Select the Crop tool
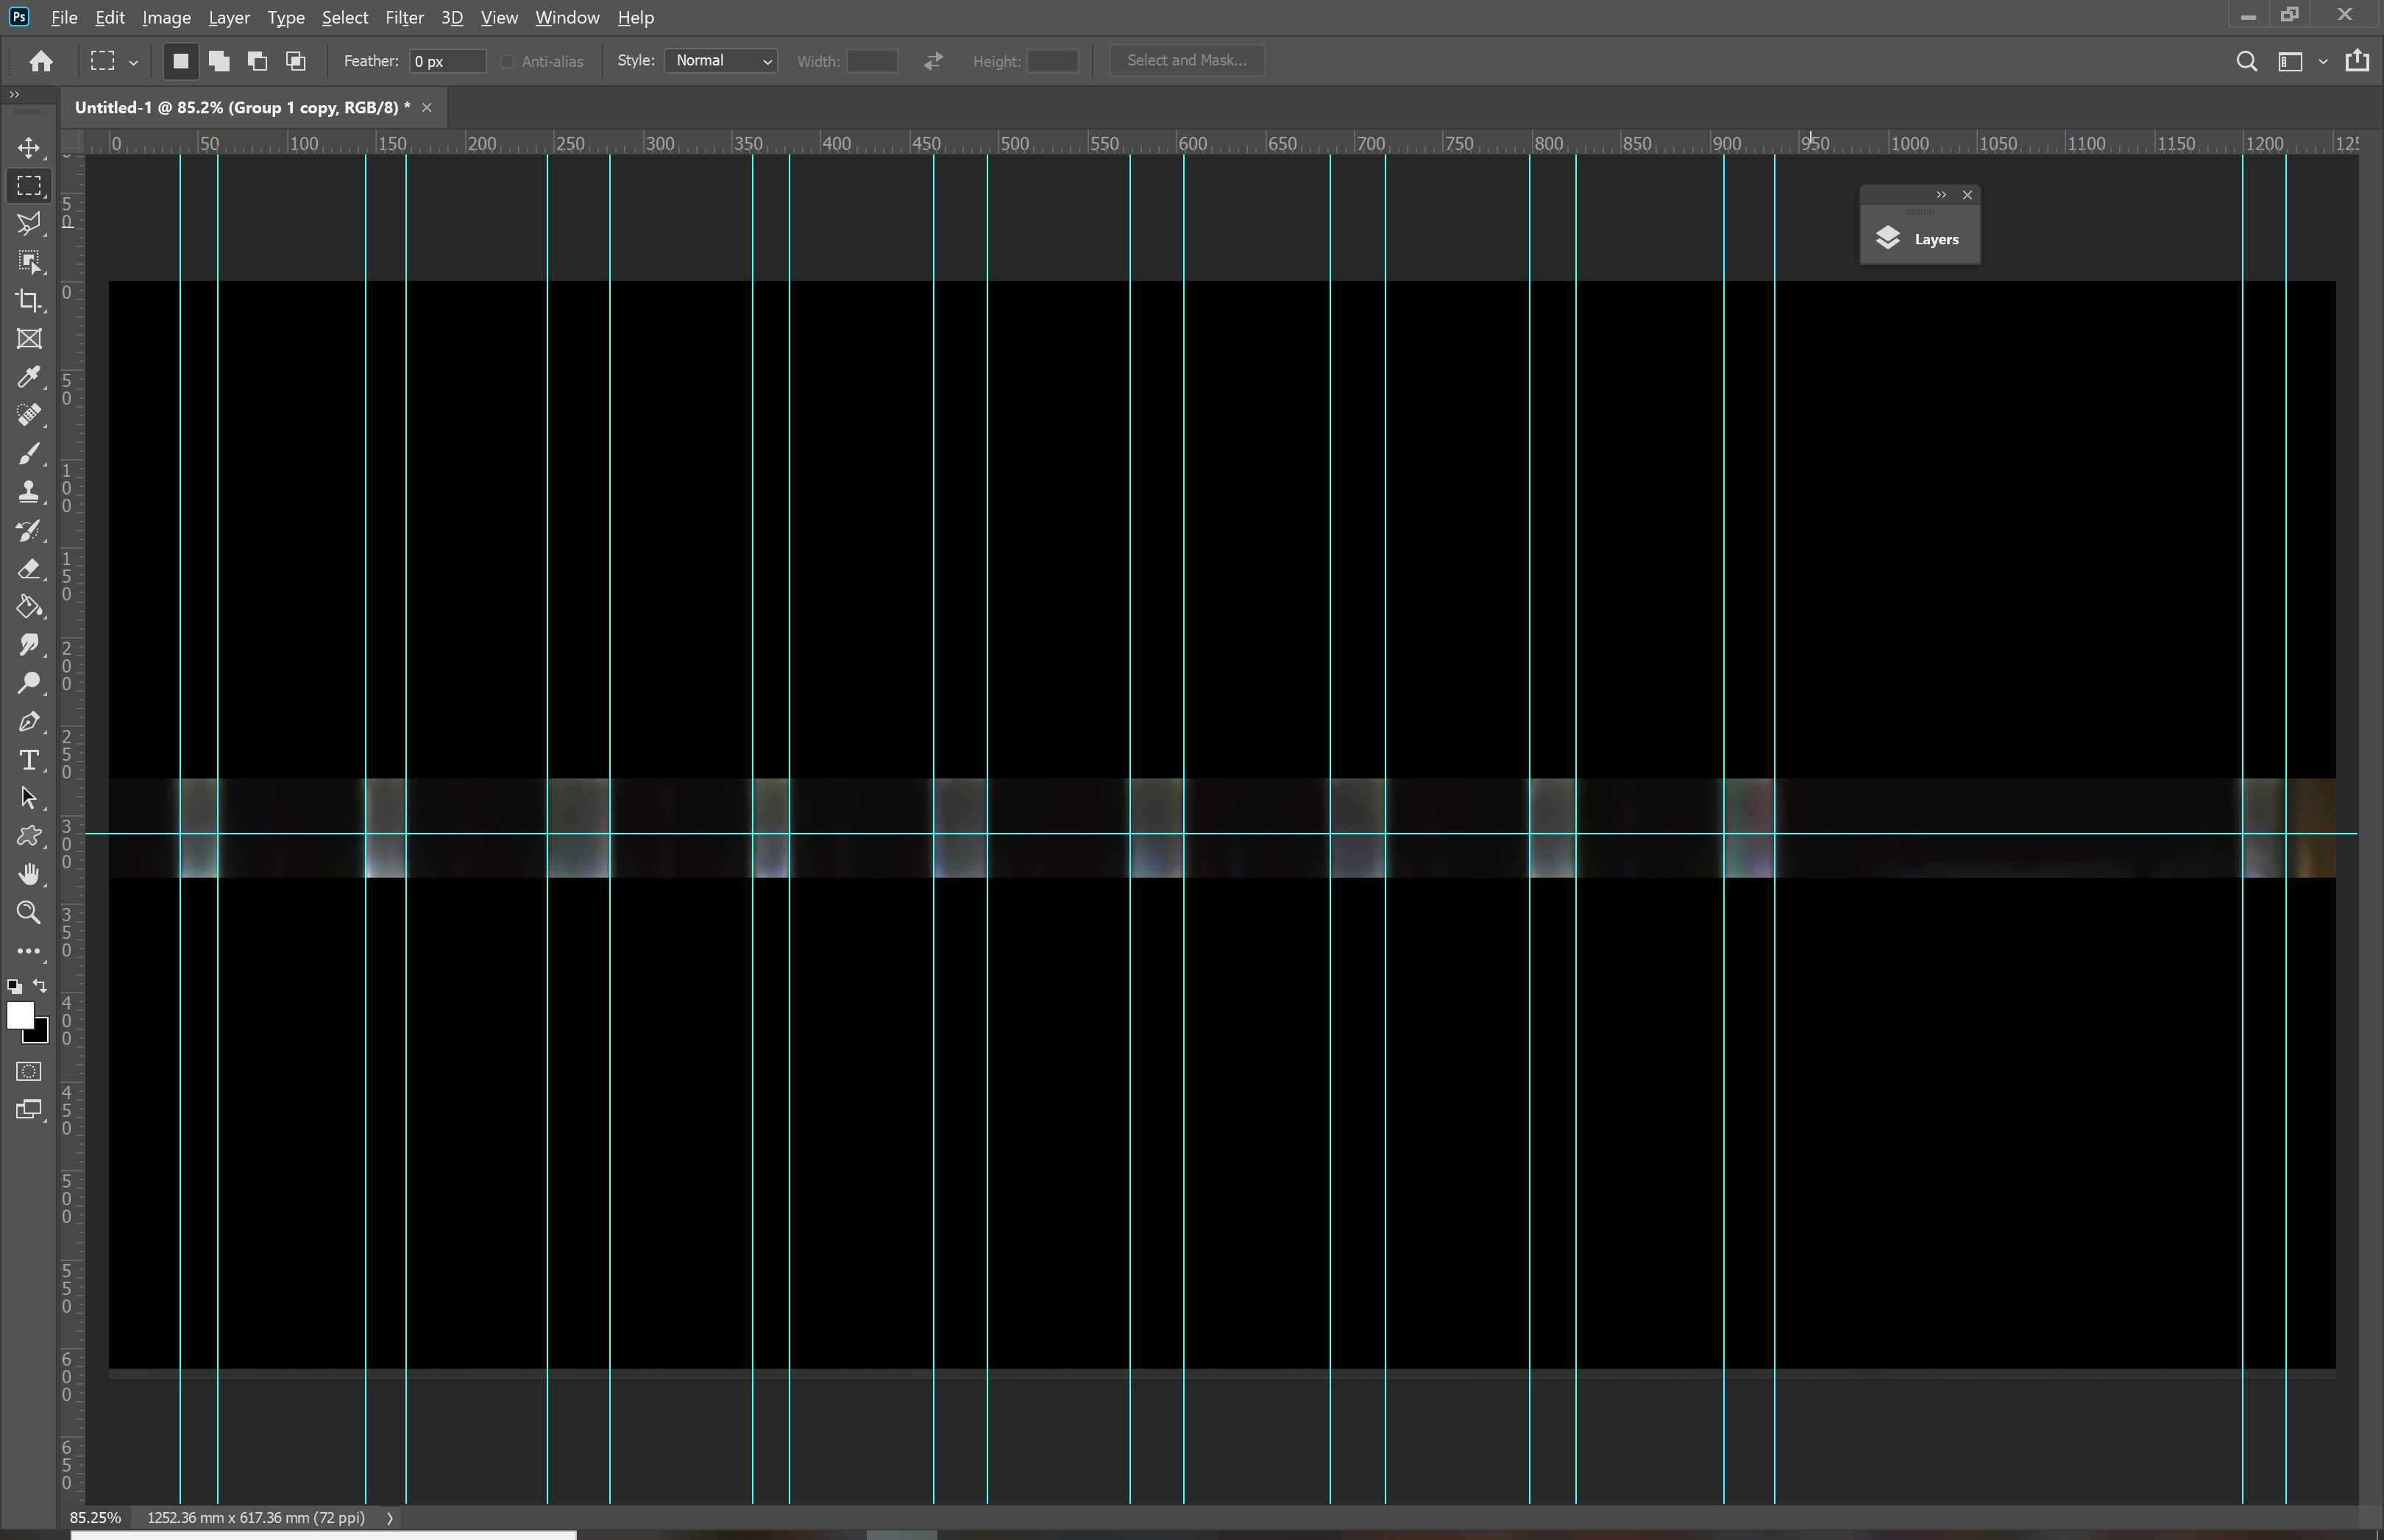This screenshot has width=2384, height=1540. [x=29, y=301]
